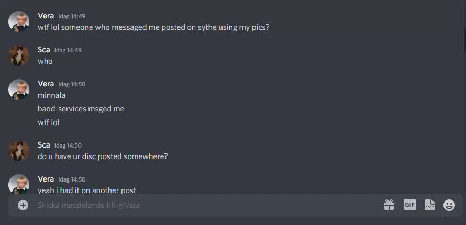Click Vera's avatar beside the "minnala" message
Image resolution: width=466 pixels, height=225 pixels.
coord(19,89)
